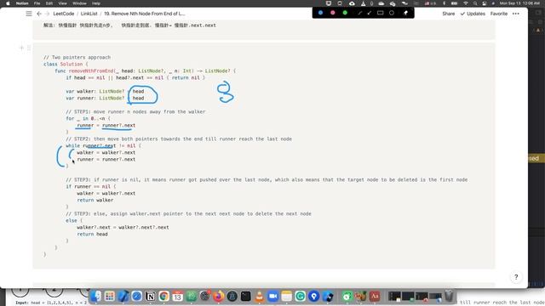The width and height of the screenshot is (545, 306).
Task: Click the '// Two pointers approach' comment
Action: 77,57
